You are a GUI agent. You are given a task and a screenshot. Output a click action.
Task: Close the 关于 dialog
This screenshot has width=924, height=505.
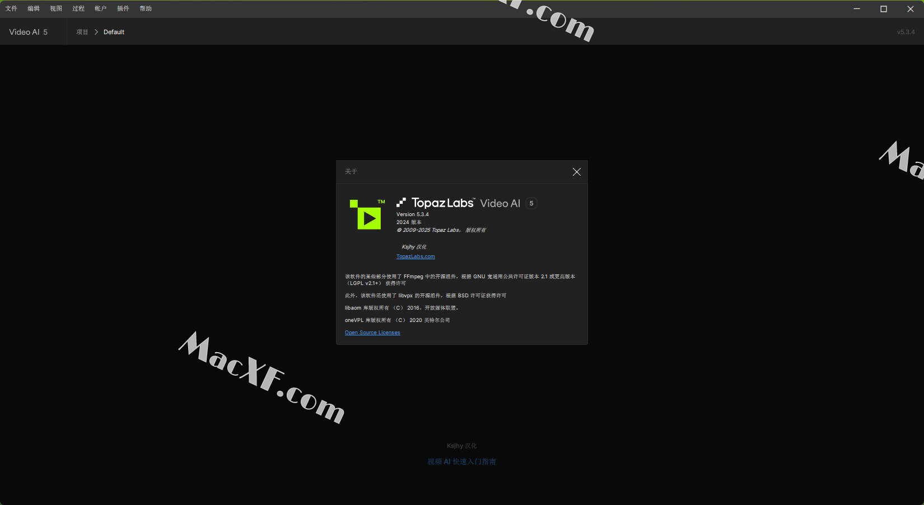pos(577,172)
